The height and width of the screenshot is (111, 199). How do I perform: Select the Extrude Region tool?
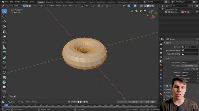pyautogui.click(x=4, y=52)
